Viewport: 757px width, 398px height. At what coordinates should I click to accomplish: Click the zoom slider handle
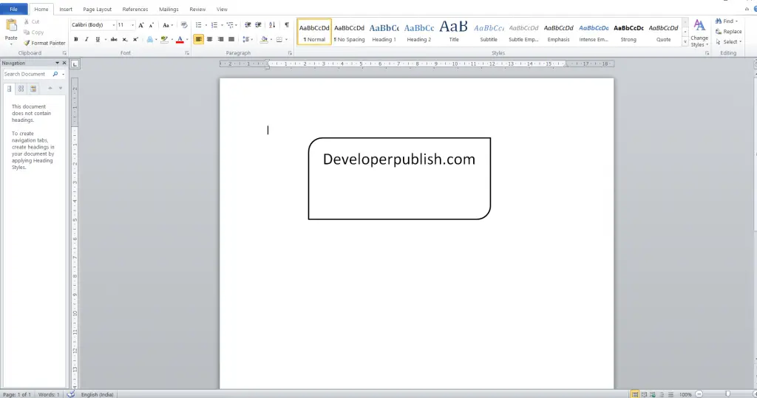click(728, 394)
